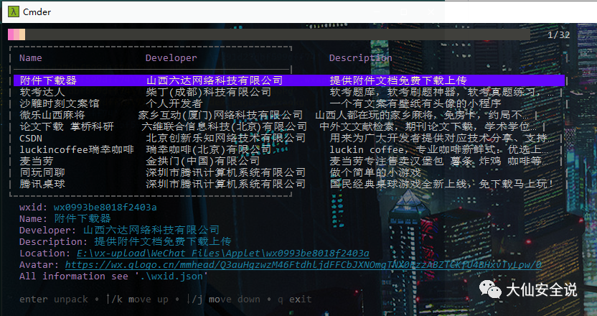The width and height of the screenshot is (597, 316).
Task: Click the 'enter unpack' hint
Action: click(54, 299)
